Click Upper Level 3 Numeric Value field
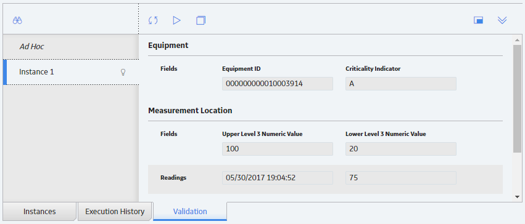Image resolution: width=525 pixels, height=224 pixels. (278, 149)
